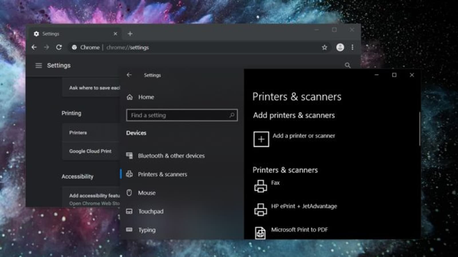Reload the Chrome settings page
The height and width of the screenshot is (257, 458).
tap(59, 47)
